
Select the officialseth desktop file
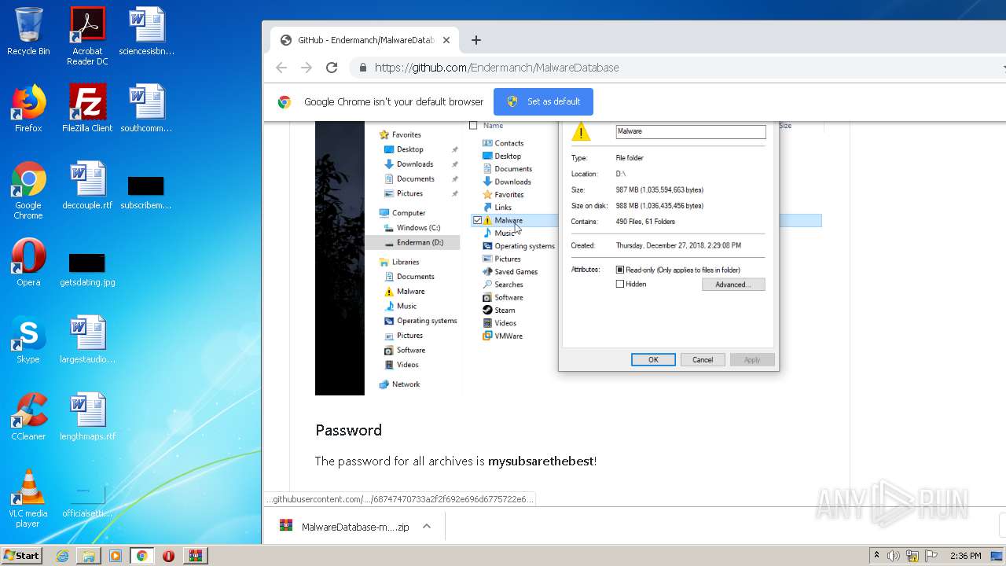click(x=87, y=502)
